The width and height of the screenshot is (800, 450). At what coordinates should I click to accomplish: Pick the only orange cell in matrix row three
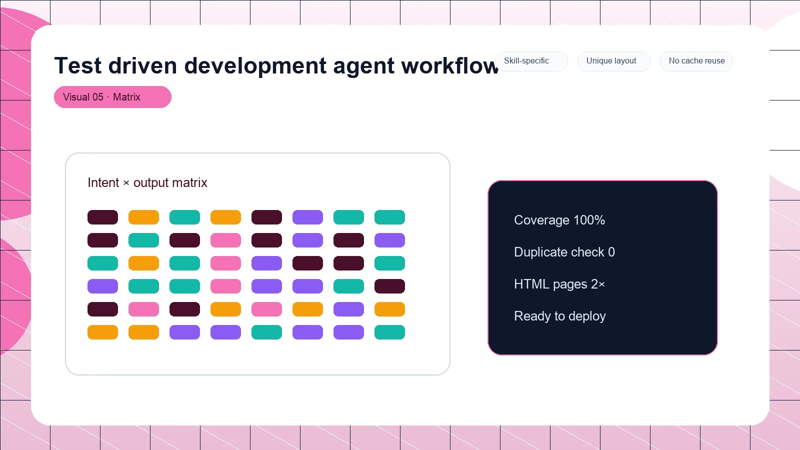tap(143, 263)
